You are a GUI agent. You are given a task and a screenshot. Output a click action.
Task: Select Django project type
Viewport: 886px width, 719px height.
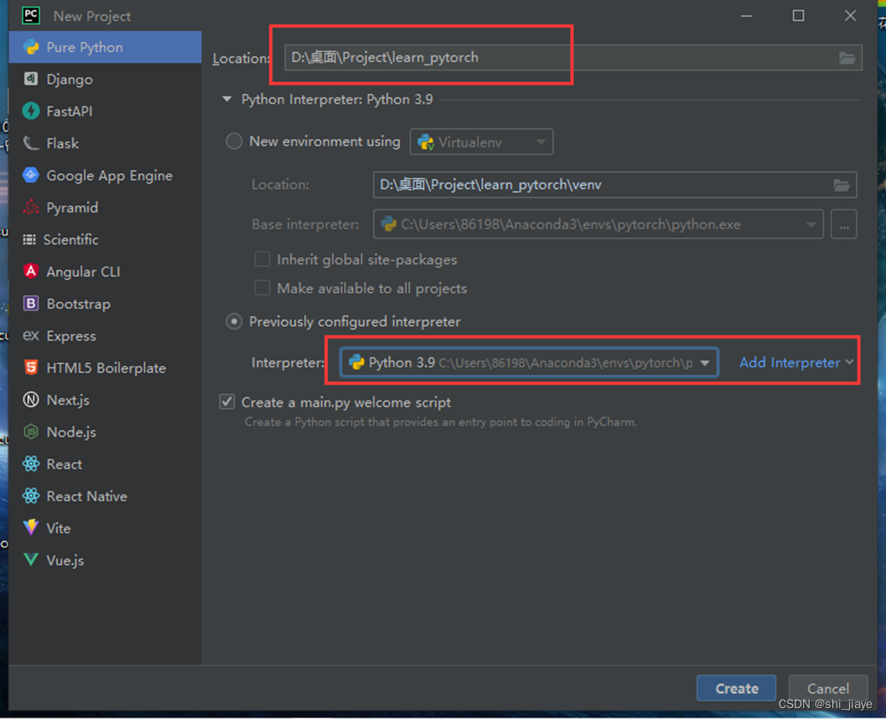click(105, 79)
